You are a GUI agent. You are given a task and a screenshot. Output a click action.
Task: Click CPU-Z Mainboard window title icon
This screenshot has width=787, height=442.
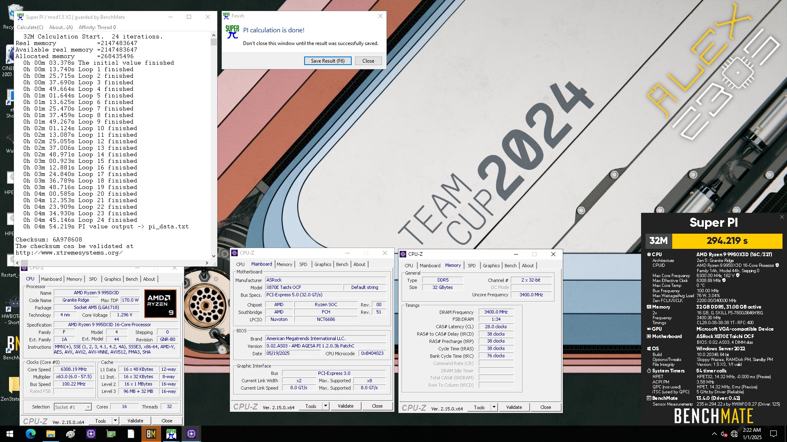click(234, 253)
